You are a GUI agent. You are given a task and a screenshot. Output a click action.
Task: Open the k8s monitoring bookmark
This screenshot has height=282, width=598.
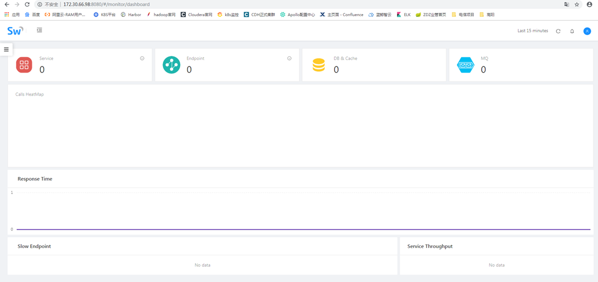pos(228,15)
